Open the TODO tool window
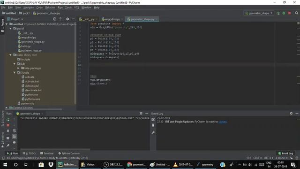Image resolution: width=300 pixels, height=169 pixels. [x=29, y=154]
